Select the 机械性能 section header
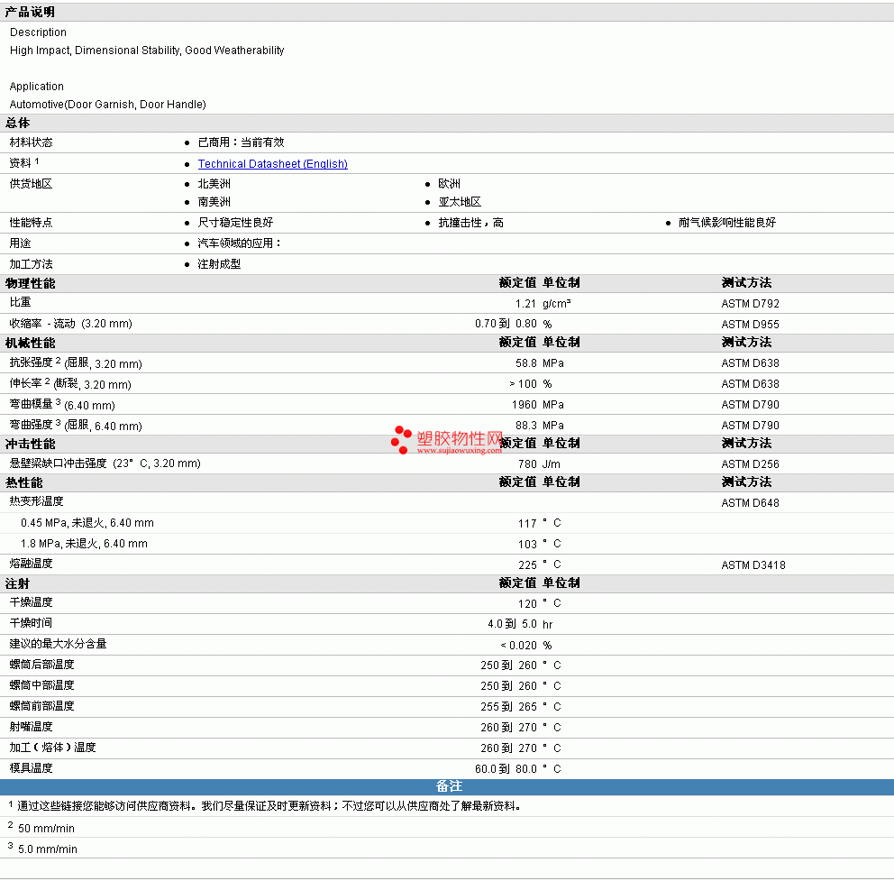This screenshot has height=881, width=894. (31, 343)
